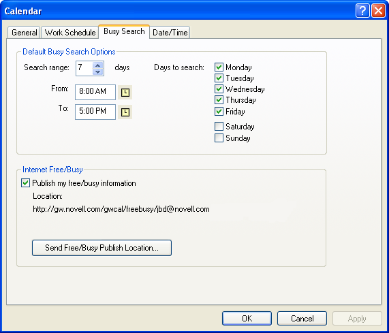Click the Search range number field

tap(84, 68)
